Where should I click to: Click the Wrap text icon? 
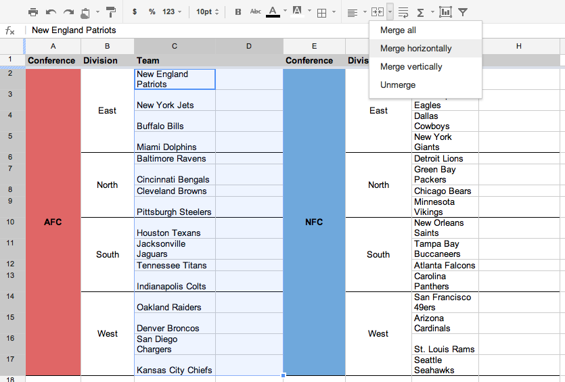(403, 13)
